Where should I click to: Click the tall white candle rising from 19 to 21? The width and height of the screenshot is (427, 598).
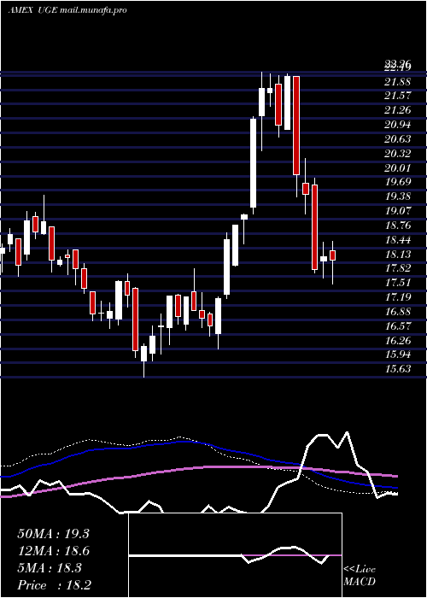253,163
